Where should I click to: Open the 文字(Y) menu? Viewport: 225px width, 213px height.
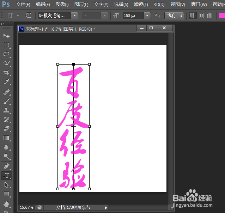[101, 5]
